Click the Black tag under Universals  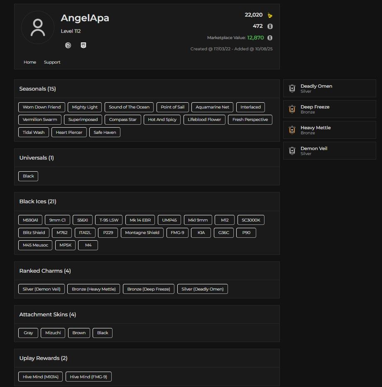pos(28,176)
